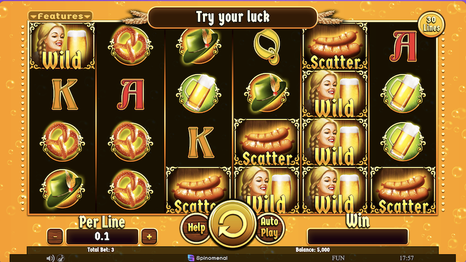Spin the reels with the round arrow button
The width and height of the screenshot is (466, 262).
pyautogui.click(x=232, y=225)
